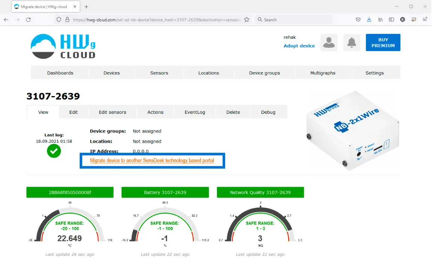This screenshot has height=258, width=432.
Task: Open the Devices menu
Action: (x=112, y=73)
